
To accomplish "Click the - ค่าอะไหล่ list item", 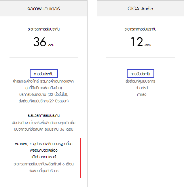I will click(140, 88).
